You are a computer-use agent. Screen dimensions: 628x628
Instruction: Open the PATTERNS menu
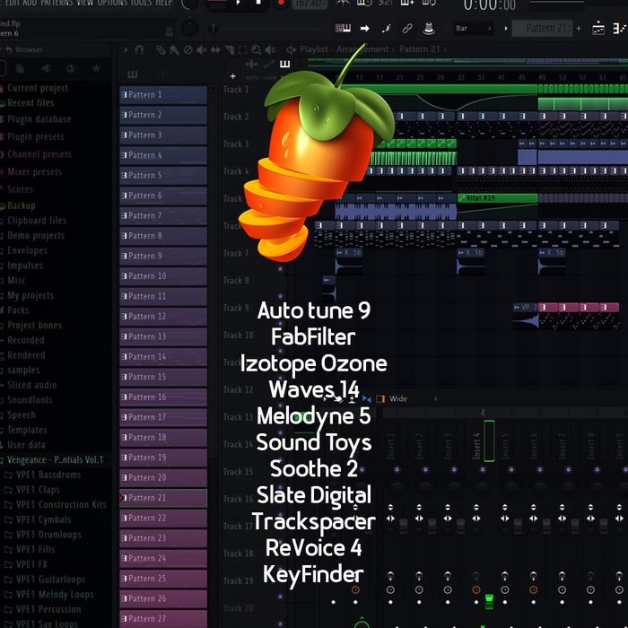click(56, 3)
